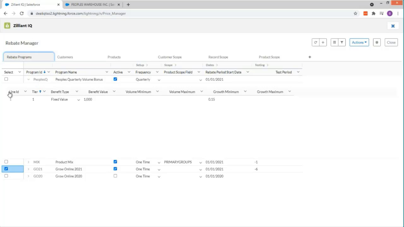
Task: Open the column layout grid icon
Action: click(335, 43)
